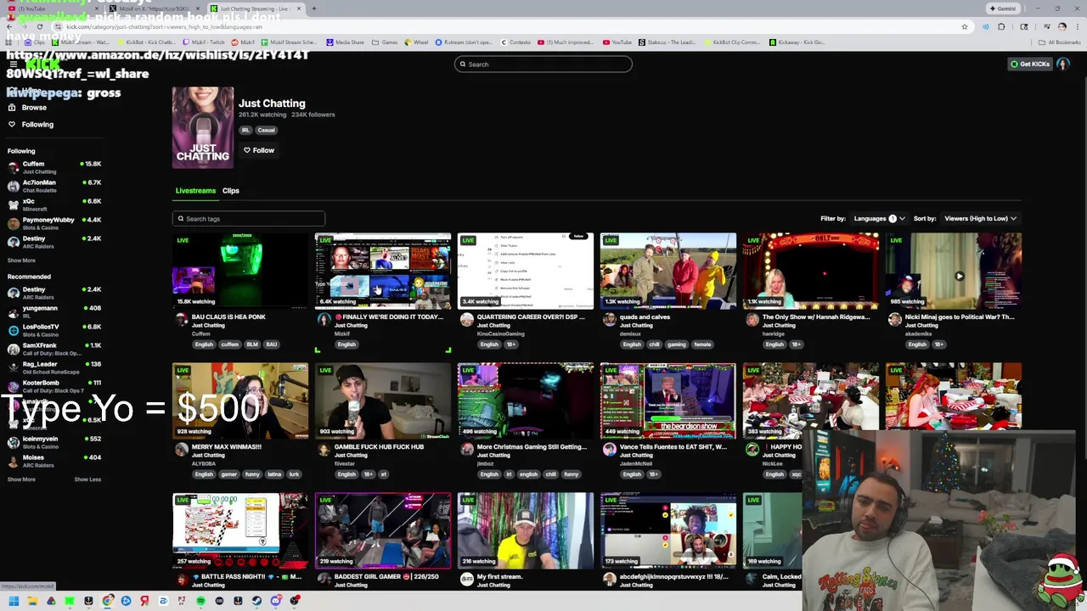Open Cuffem channel in sidebar
Screen dimensions: 1087x611
coord(54,167)
